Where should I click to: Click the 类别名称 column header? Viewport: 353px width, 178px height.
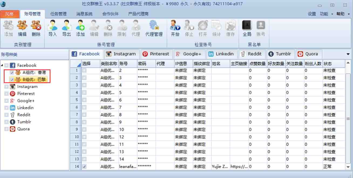click(x=109, y=63)
